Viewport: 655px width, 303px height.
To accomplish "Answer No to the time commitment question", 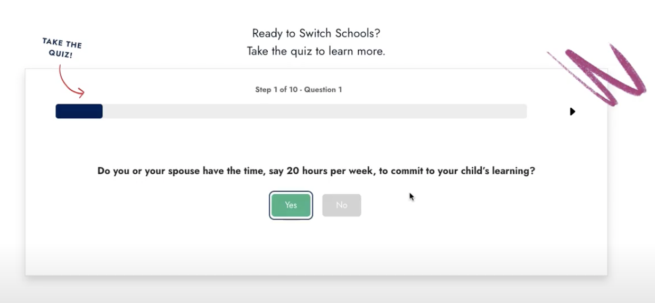I will point(342,205).
